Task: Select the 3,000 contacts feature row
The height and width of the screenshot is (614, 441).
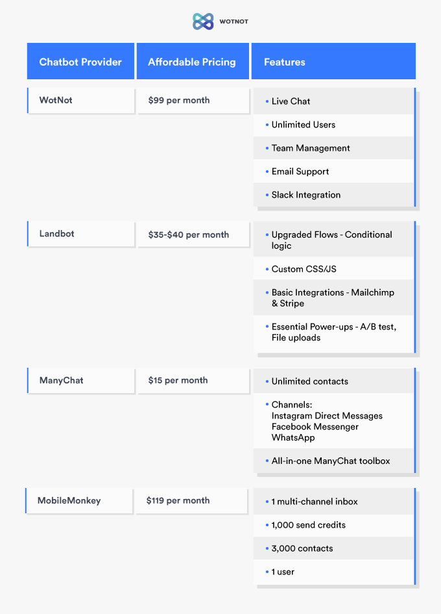Action: coord(333,548)
